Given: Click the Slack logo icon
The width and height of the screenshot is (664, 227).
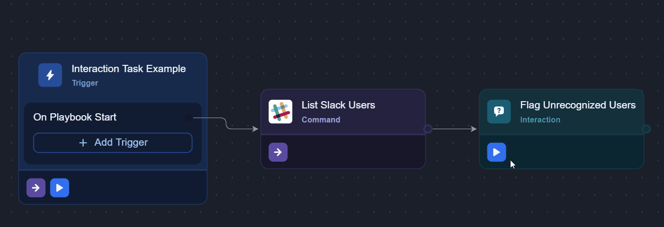Looking at the screenshot, I should (x=280, y=112).
